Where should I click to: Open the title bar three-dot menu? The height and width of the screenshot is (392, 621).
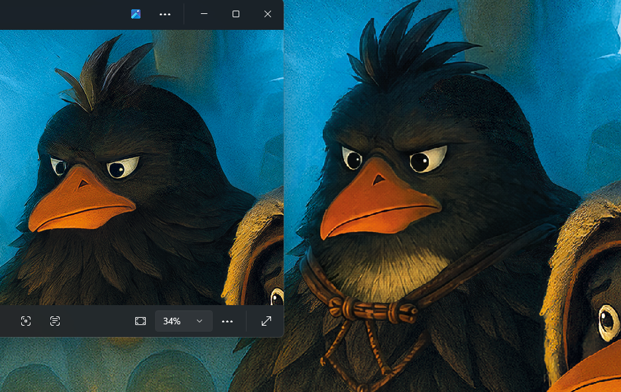tap(165, 15)
